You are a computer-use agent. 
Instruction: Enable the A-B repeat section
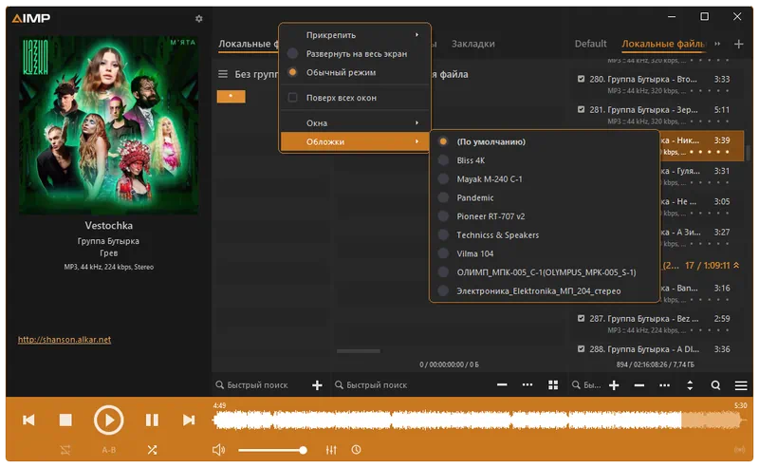[109, 450]
